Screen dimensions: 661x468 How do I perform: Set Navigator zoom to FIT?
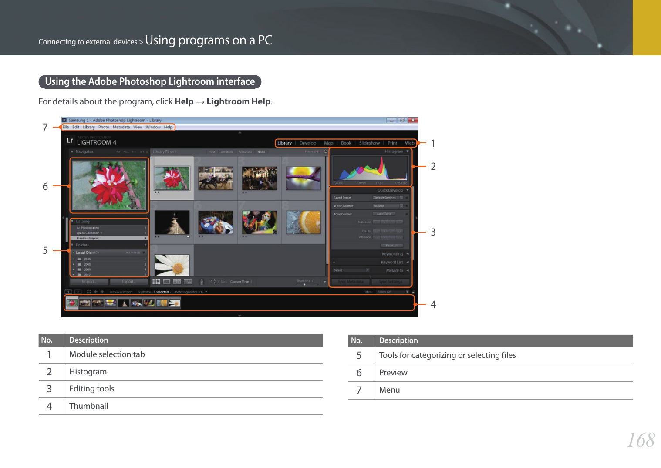click(118, 152)
